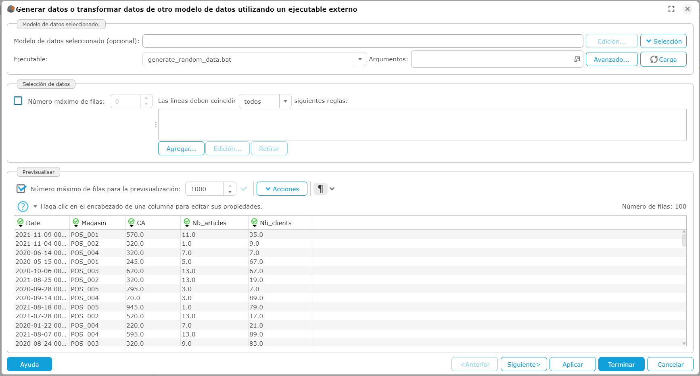
Task: Select the cell '2020-10-06 00...'
Action: click(x=41, y=271)
